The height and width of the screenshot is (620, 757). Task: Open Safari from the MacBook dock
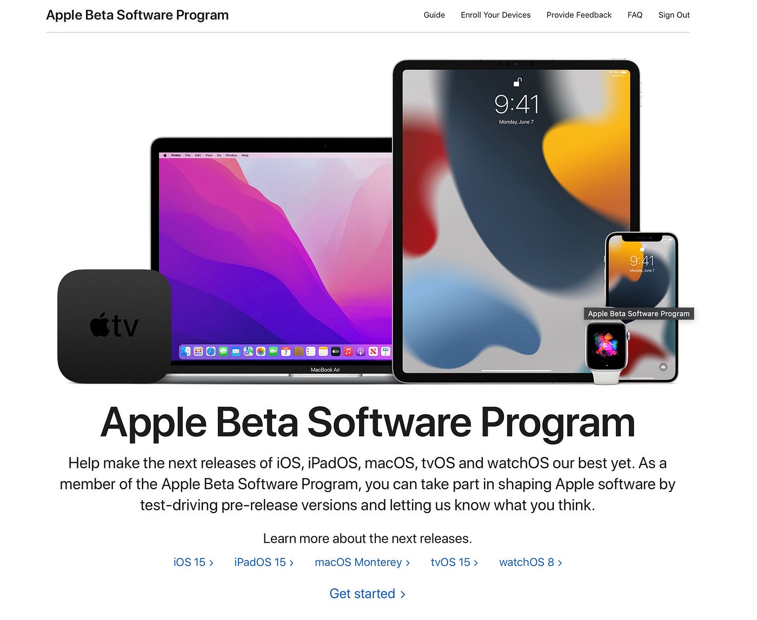click(x=211, y=352)
